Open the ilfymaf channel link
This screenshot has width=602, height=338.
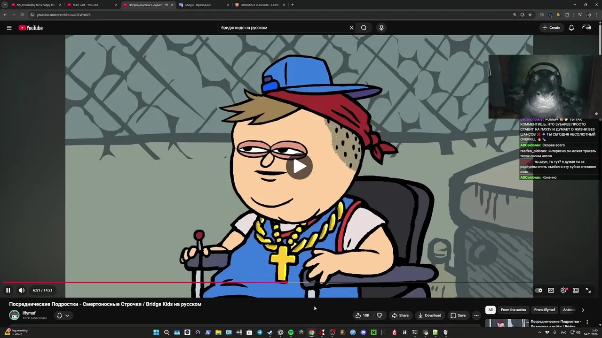(x=29, y=313)
